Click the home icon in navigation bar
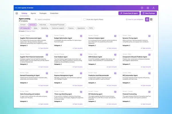The height and width of the screenshot is (114, 172). pyautogui.click(x=17, y=13)
